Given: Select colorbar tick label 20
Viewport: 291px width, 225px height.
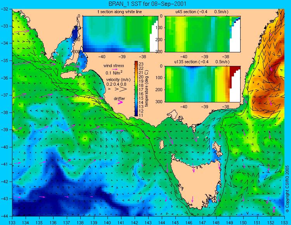Looking at the screenshot, I should click(x=141, y=77).
